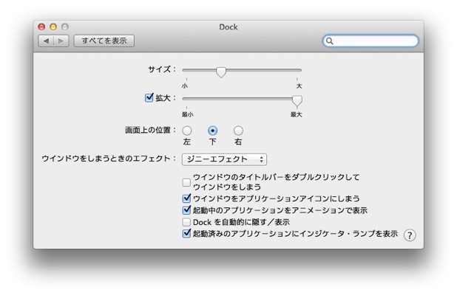Click the 大 label under size slider

point(299,86)
